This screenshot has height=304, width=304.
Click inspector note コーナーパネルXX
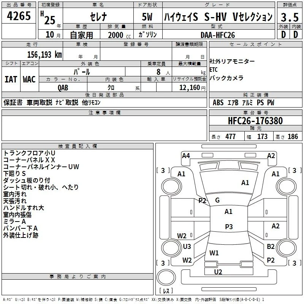29,160
